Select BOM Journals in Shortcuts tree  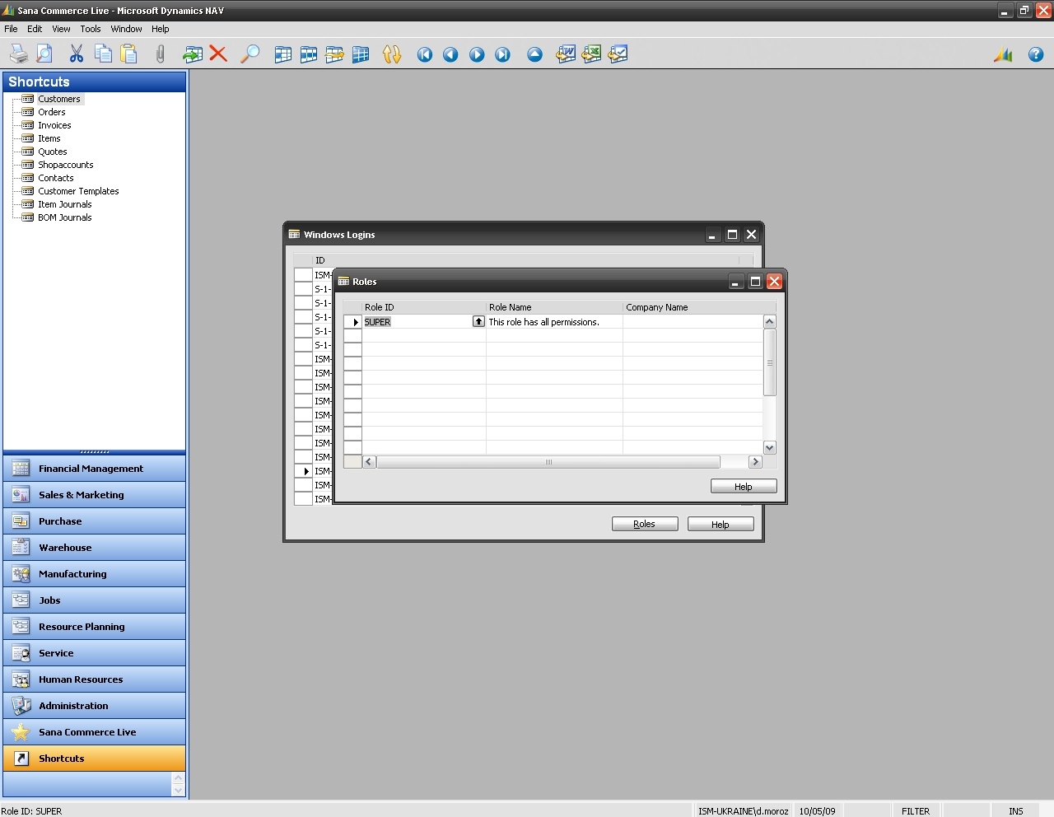(x=65, y=217)
